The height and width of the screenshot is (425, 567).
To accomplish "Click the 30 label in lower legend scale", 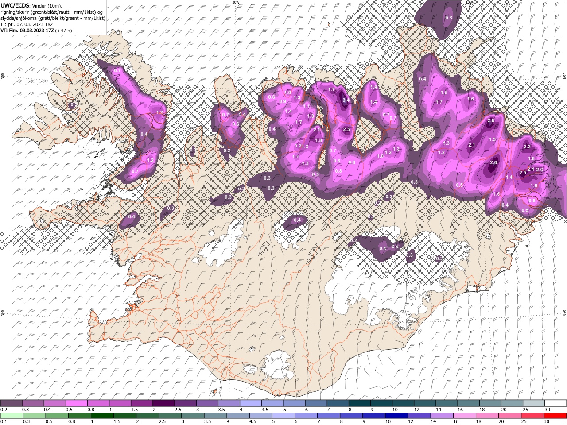I will pos(546,422).
